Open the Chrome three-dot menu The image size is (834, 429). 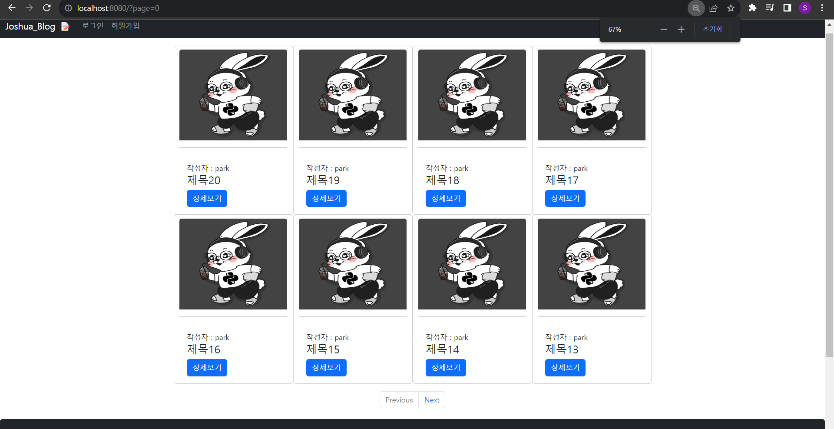[822, 8]
